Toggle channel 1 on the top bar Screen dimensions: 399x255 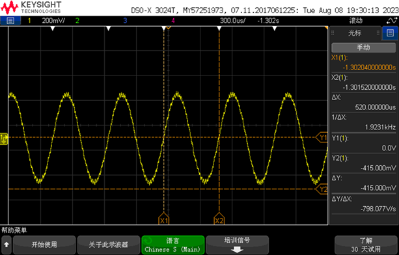pyautogui.click(x=29, y=21)
